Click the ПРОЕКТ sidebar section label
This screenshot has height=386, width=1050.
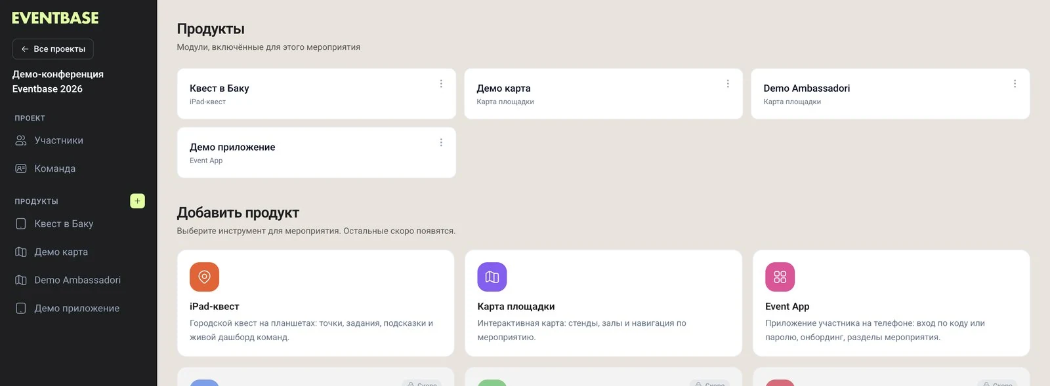pyautogui.click(x=30, y=118)
